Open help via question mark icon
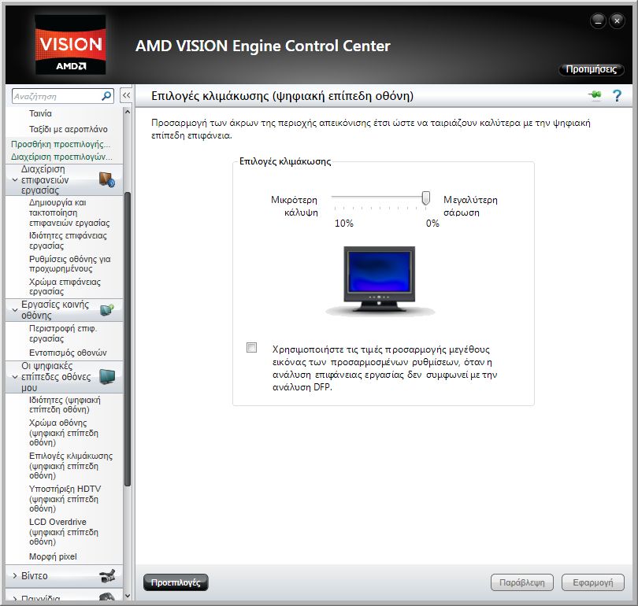638x606 pixels. [617, 95]
